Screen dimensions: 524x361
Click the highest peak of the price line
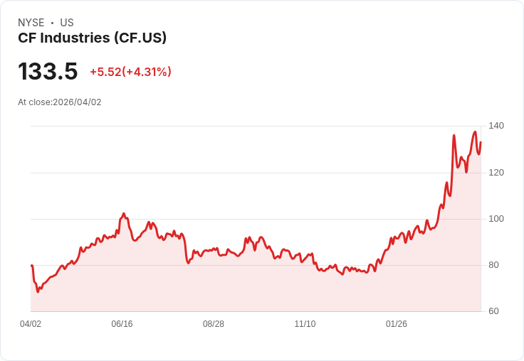coord(475,131)
